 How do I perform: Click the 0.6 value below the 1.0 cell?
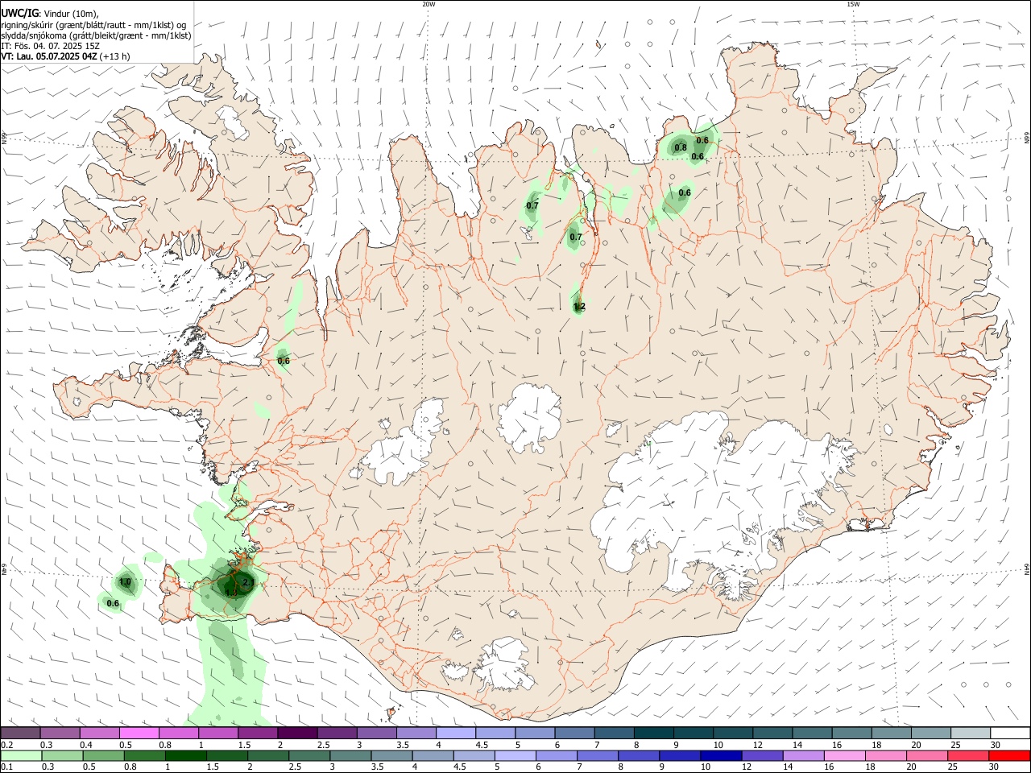click(x=113, y=603)
